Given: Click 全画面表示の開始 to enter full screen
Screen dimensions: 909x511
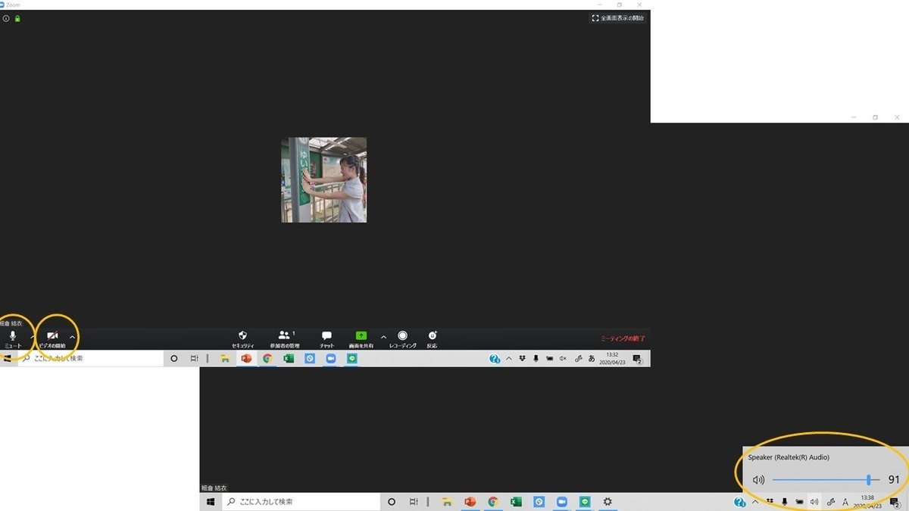Looking at the screenshot, I should click(618, 18).
